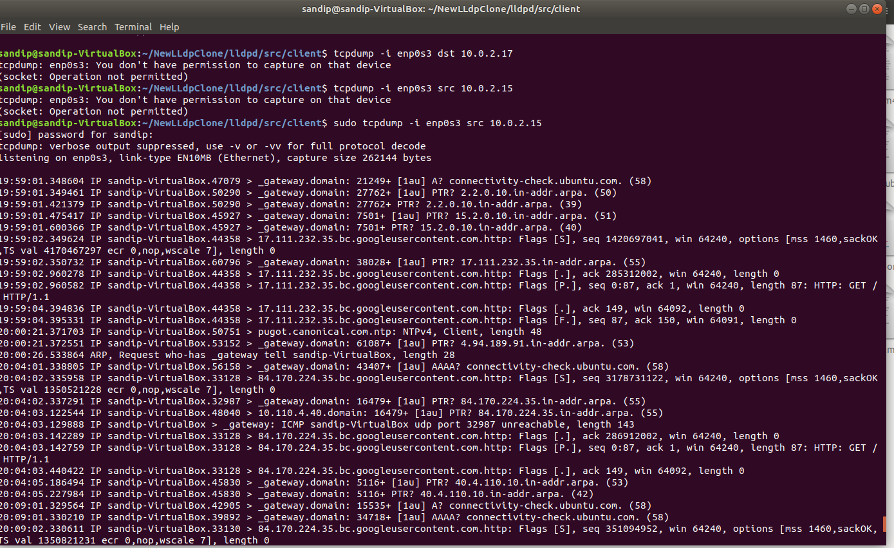Click the sandip@sandip-VirtualBox title bar text

point(442,8)
